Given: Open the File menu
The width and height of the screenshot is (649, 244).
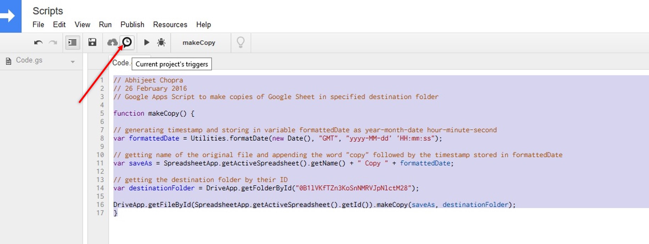Looking at the screenshot, I should [38, 24].
